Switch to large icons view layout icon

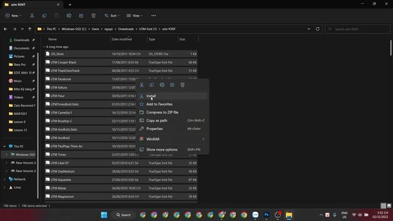(x=389, y=206)
